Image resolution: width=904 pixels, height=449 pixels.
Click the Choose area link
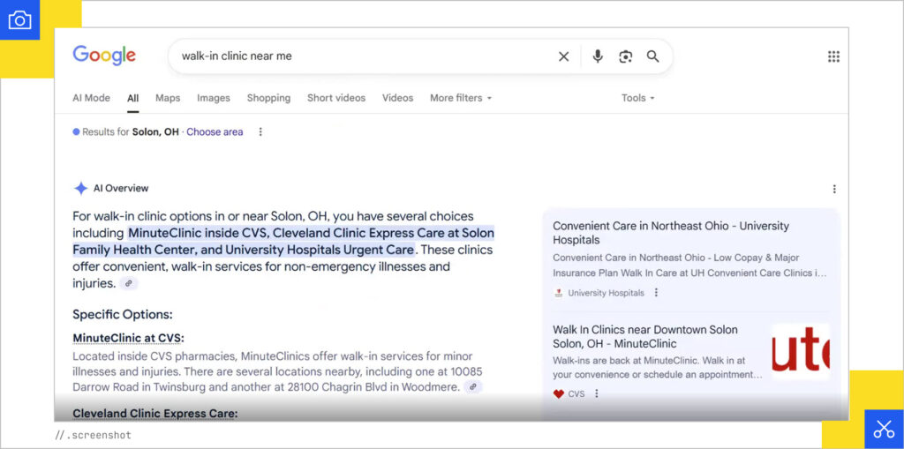click(x=215, y=132)
